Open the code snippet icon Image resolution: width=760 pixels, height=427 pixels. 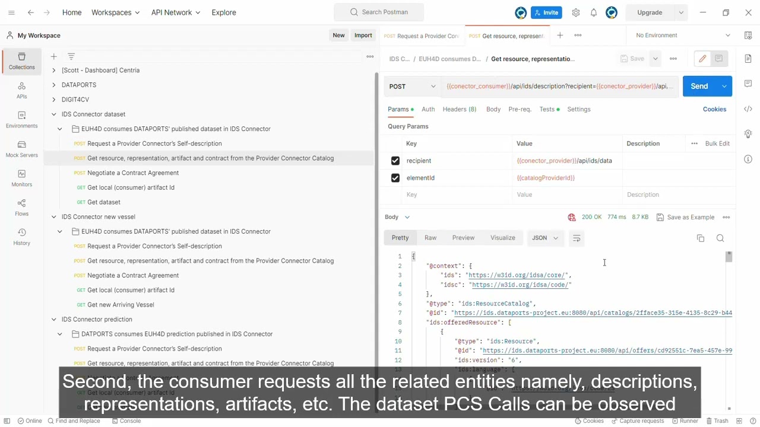[x=748, y=109]
